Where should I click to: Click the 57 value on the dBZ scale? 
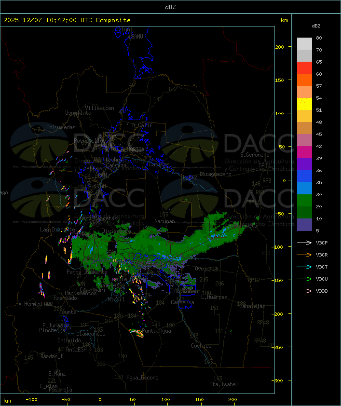[319, 86]
